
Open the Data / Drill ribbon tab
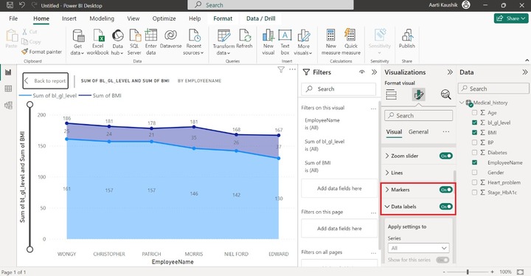261,18
